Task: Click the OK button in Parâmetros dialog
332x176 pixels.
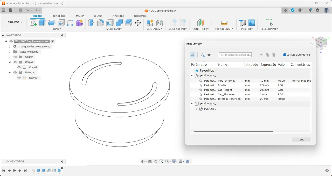Action: [302, 139]
